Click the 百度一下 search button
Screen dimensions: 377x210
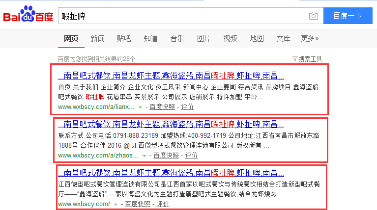pyautogui.click(x=348, y=16)
